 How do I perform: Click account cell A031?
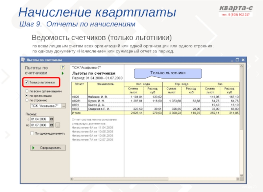(79, 105)
